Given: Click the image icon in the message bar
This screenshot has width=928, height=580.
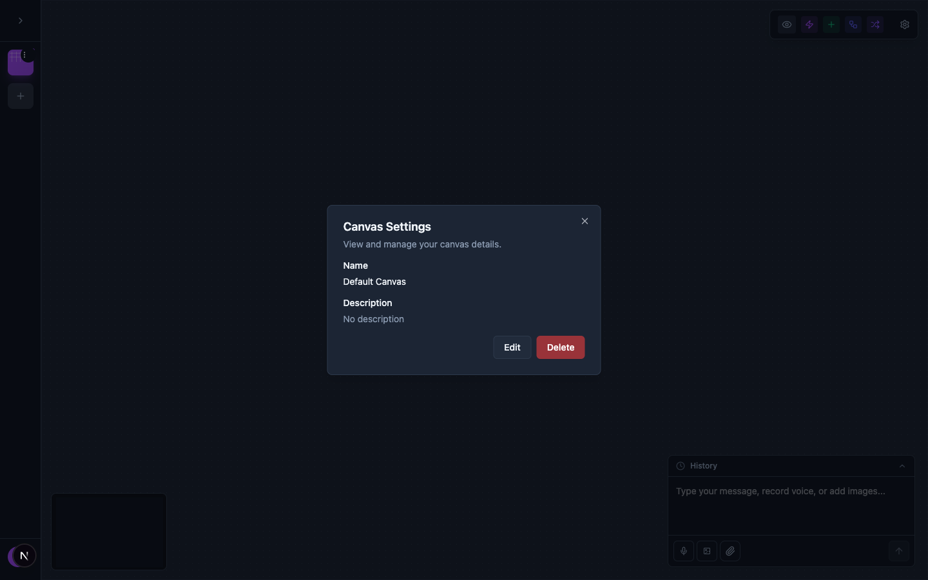Looking at the screenshot, I should tap(706, 551).
